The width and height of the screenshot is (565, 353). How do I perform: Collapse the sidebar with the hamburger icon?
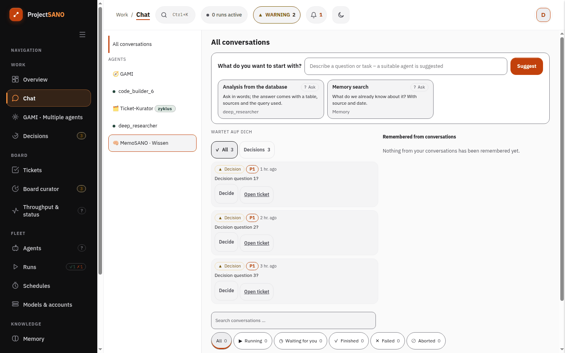pos(82,35)
